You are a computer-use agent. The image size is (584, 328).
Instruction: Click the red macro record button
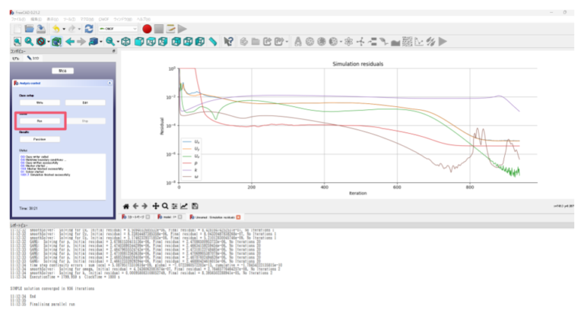tap(147, 29)
